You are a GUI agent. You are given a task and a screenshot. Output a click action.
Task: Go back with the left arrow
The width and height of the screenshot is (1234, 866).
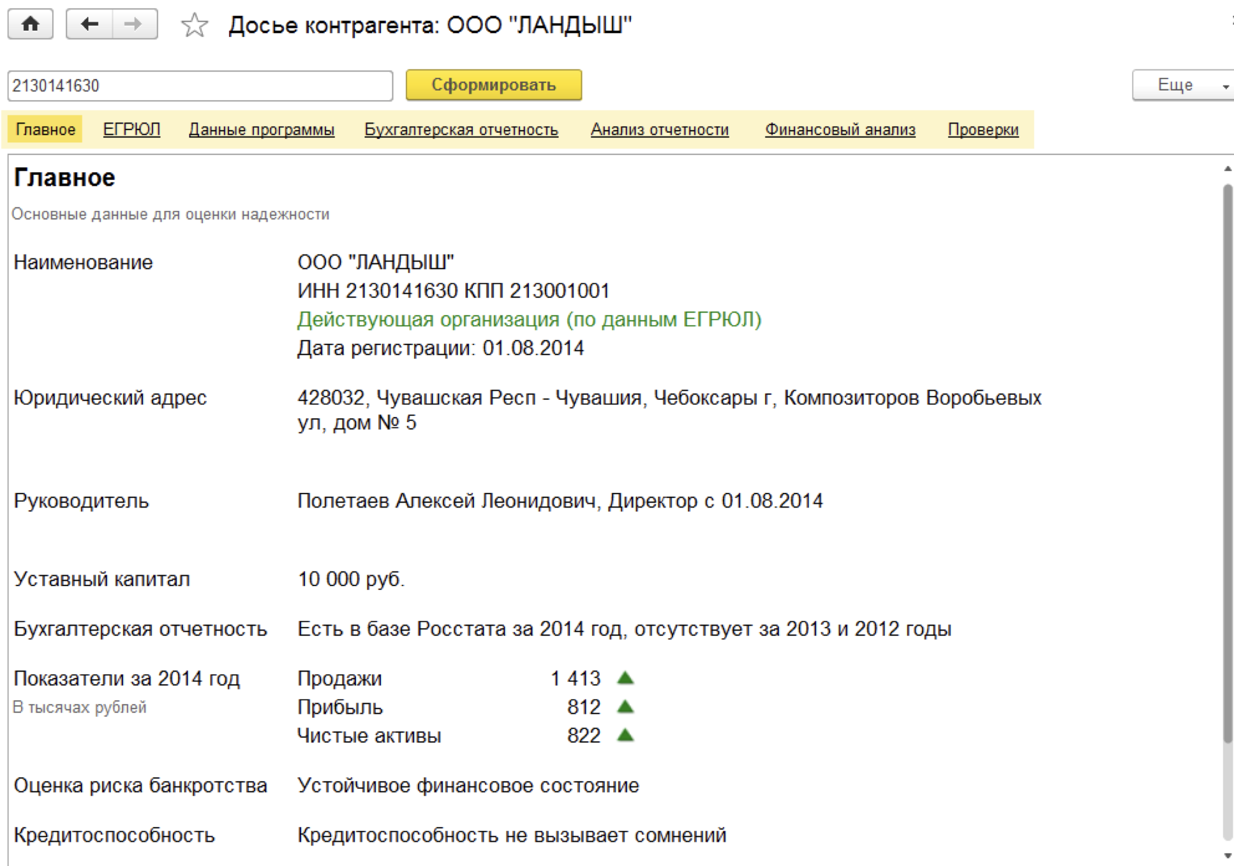(x=89, y=24)
